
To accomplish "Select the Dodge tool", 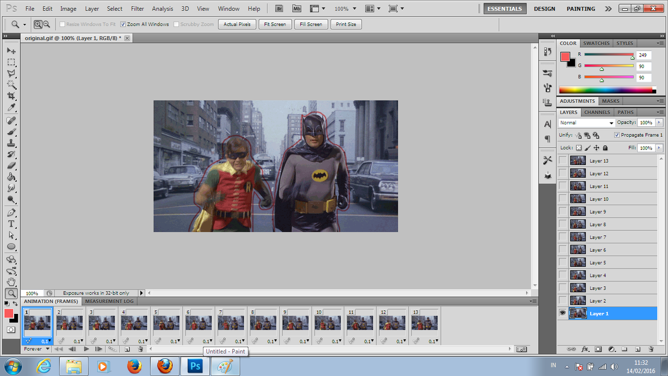I will tap(11, 199).
